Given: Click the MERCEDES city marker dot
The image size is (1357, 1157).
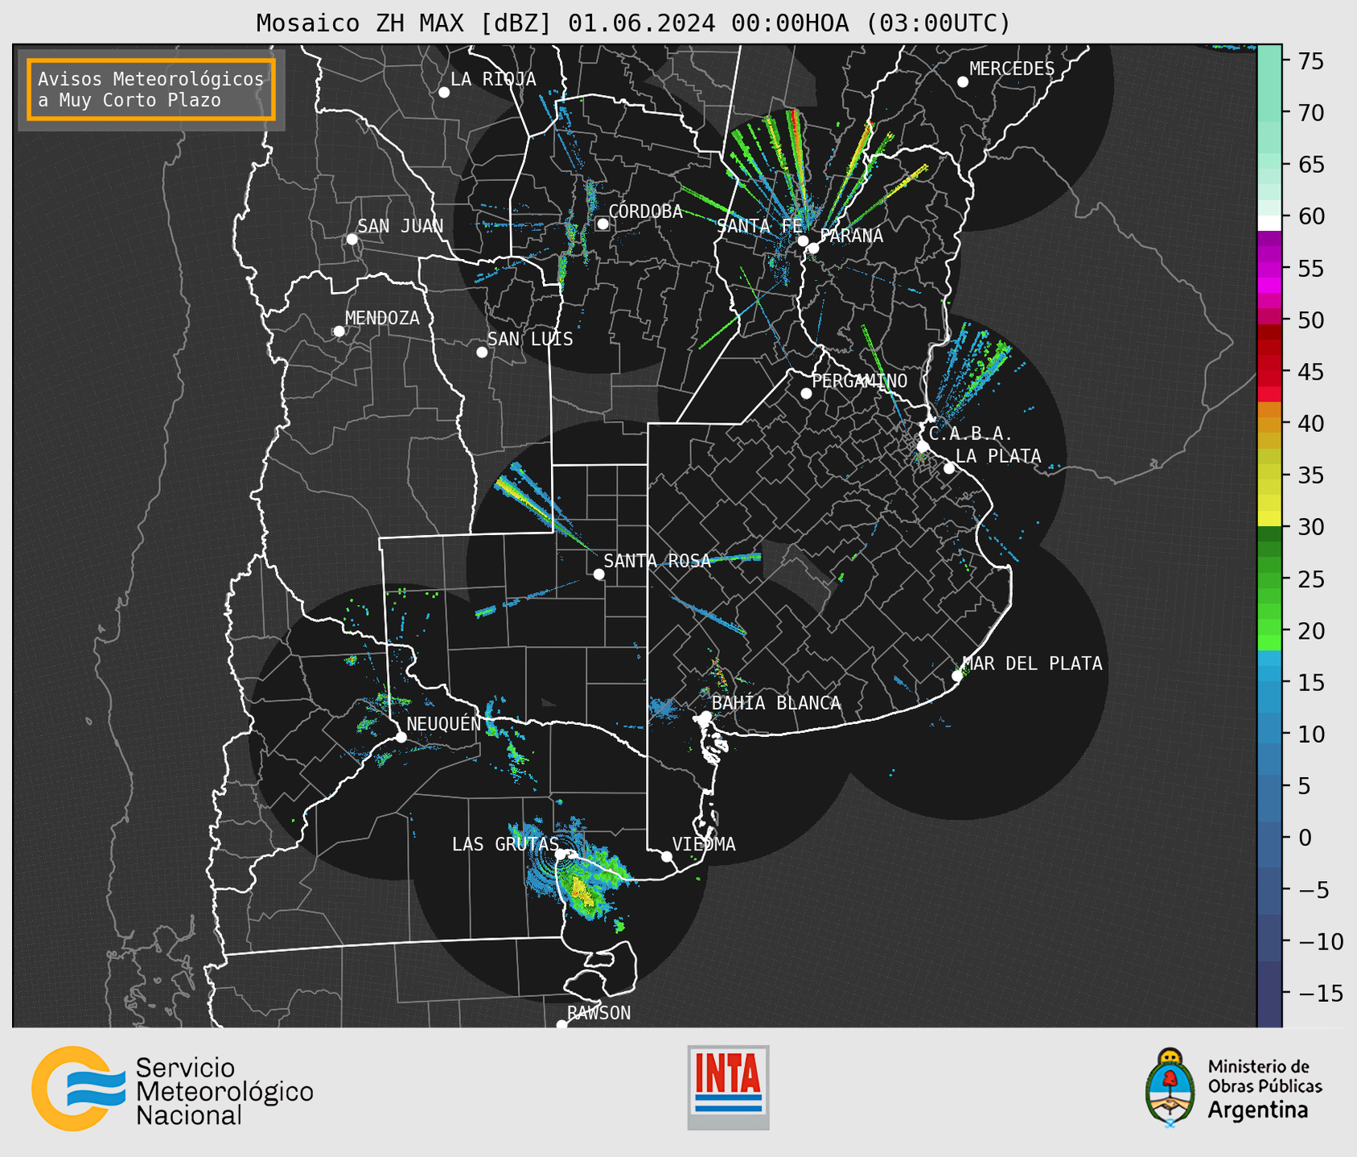Looking at the screenshot, I should [963, 82].
